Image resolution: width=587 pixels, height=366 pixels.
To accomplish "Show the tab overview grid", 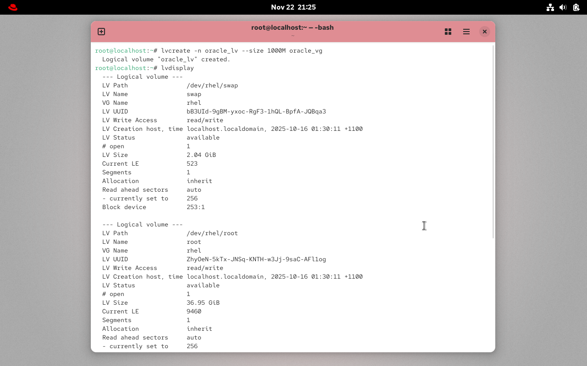I will tap(448, 32).
